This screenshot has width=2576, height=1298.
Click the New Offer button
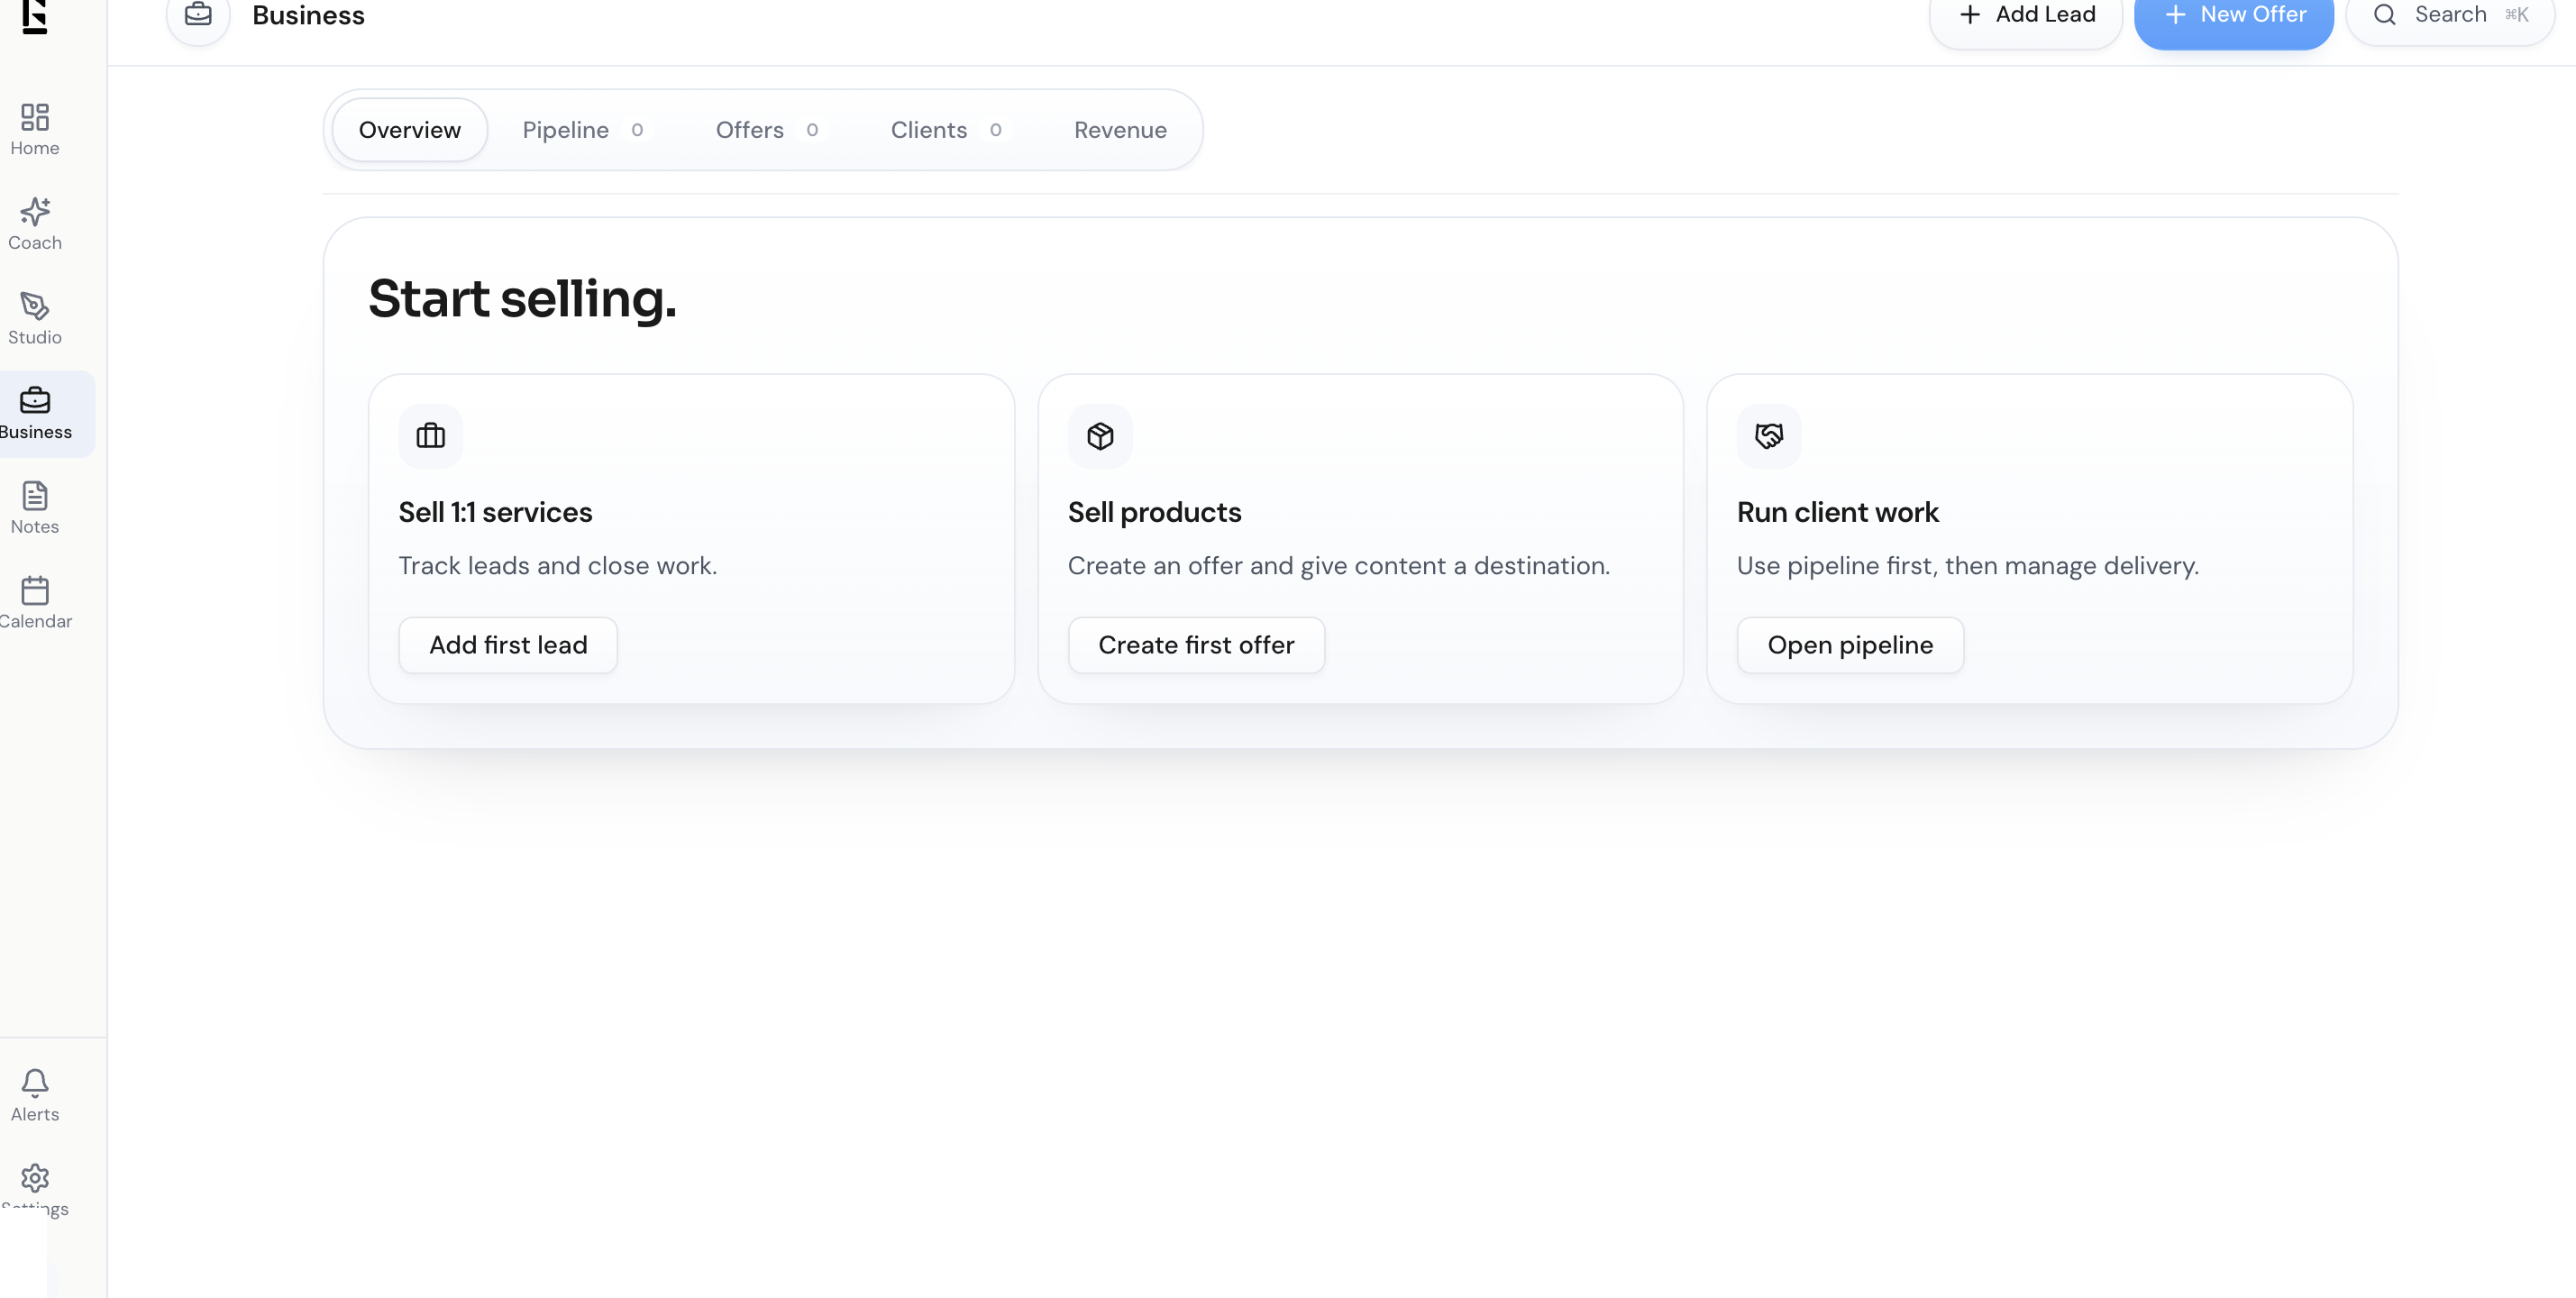[x=2234, y=14]
